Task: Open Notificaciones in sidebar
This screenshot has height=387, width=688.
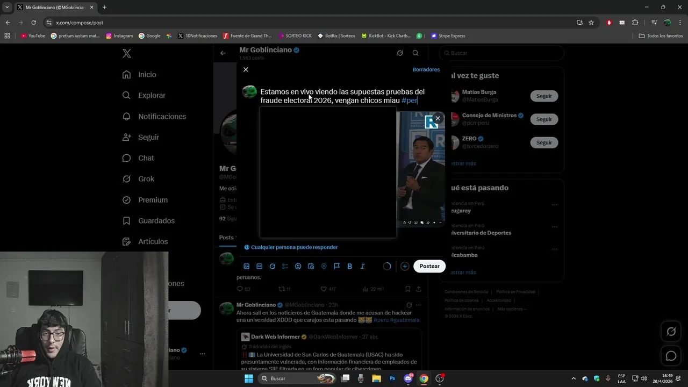Action: coord(154,116)
